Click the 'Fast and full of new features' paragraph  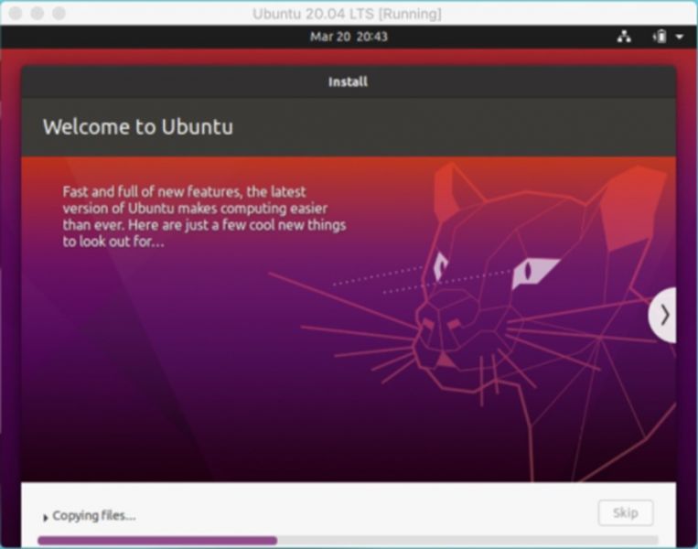[204, 217]
